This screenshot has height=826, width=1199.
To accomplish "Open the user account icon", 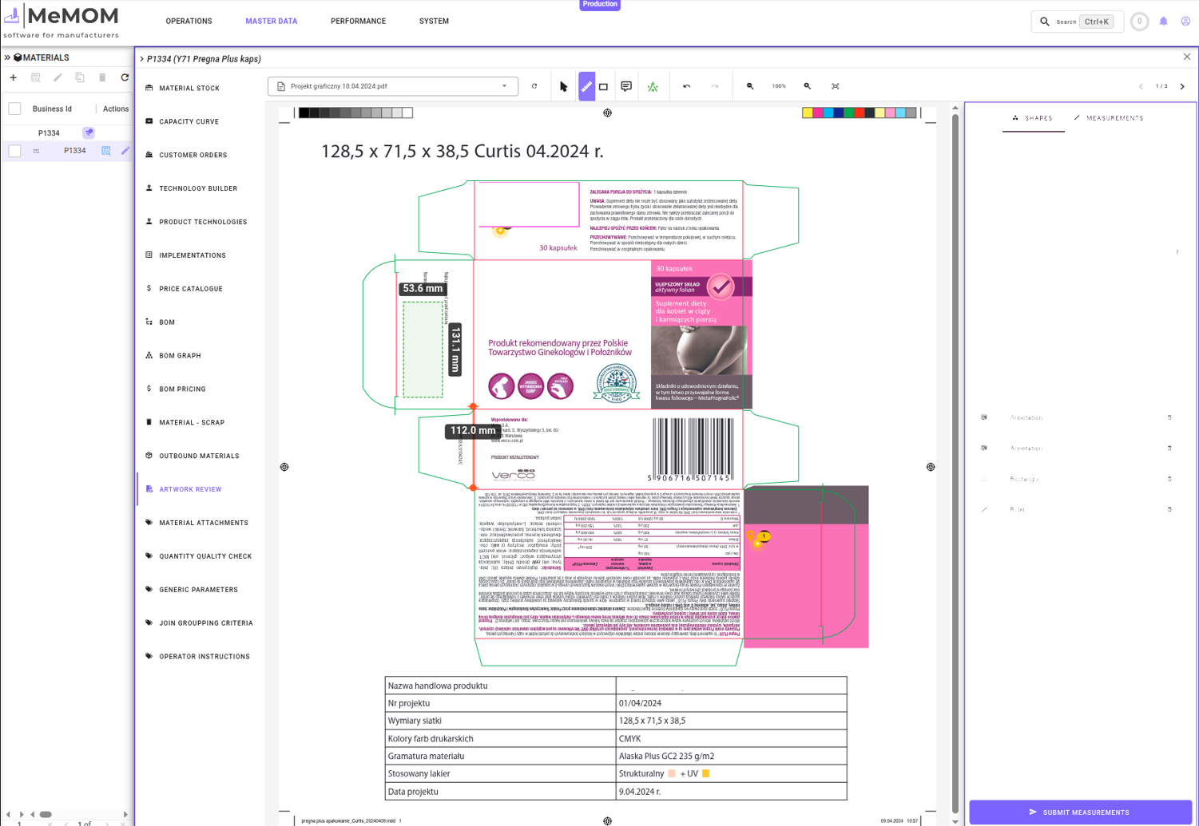I will click(1185, 22).
